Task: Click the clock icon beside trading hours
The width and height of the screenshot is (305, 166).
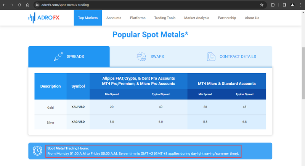Action: click(37, 151)
